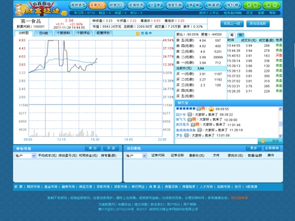This screenshot has width=295, height=221.
Task: Click the chat message input field
Action: [x=216, y=141]
